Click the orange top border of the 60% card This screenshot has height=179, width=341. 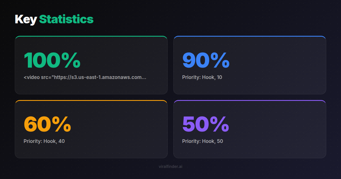(91, 100)
